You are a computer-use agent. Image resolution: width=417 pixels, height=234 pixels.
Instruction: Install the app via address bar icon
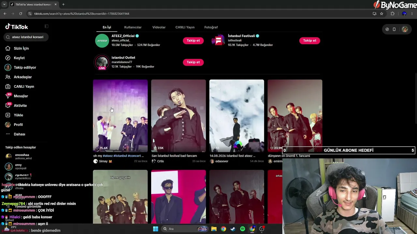click(374, 14)
